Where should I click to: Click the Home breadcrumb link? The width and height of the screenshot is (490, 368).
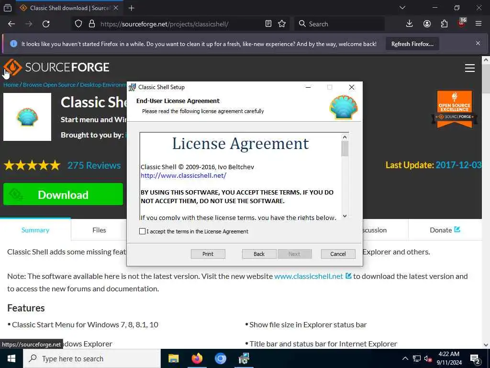[11, 85]
